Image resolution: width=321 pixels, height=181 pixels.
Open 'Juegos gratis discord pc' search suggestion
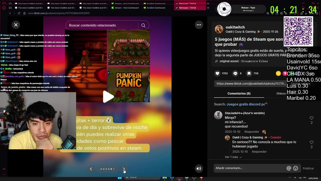[247, 104]
